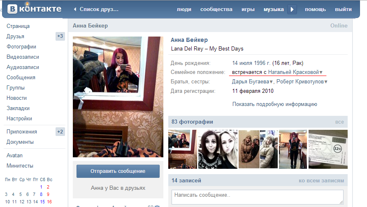Open the black-and-white two girls photo thumbnail
Viewport: 367px width, 207px height.
[218, 149]
